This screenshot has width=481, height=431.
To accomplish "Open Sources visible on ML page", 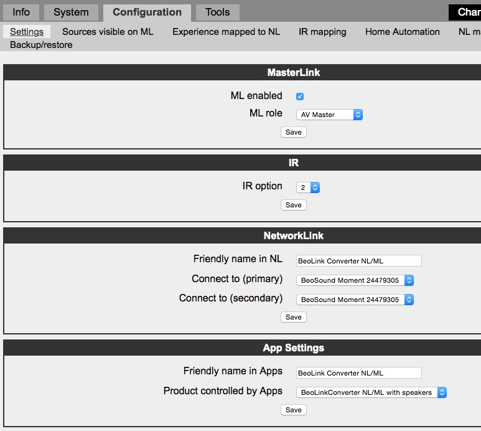I will tap(108, 32).
